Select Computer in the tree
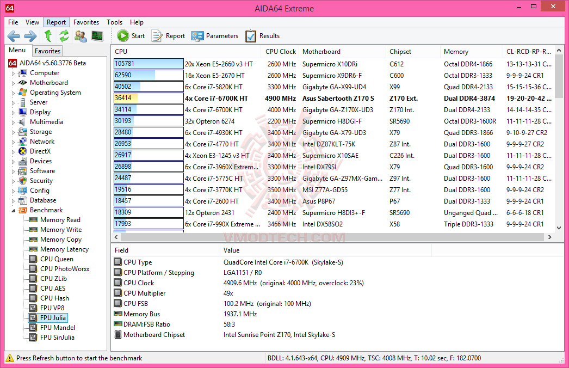 click(x=45, y=73)
